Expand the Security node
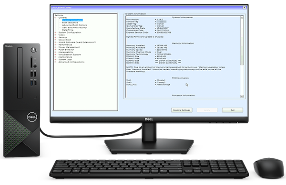 tap(55, 37)
